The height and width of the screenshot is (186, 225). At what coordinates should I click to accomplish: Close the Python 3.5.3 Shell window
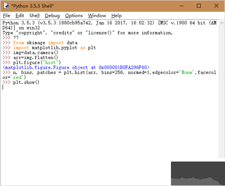(216, 6)
